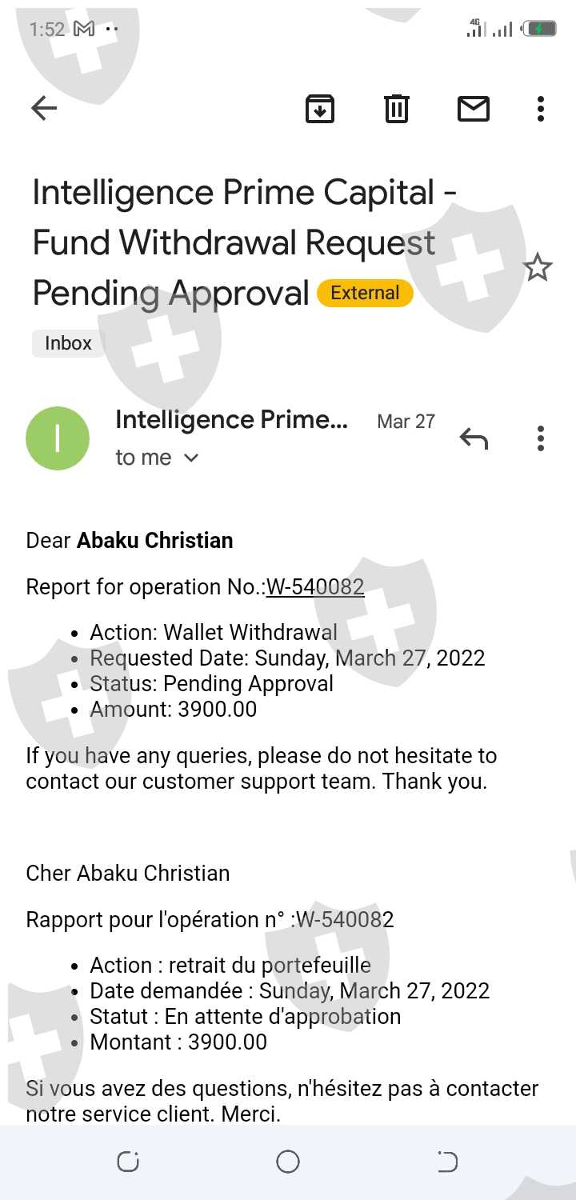Mark the email as unread

(x=474, y=108)
